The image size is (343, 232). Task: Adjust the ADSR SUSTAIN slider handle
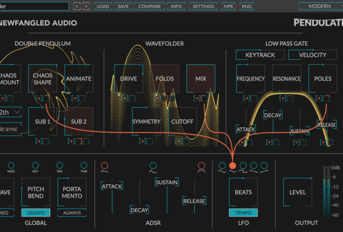coord(167,182)
